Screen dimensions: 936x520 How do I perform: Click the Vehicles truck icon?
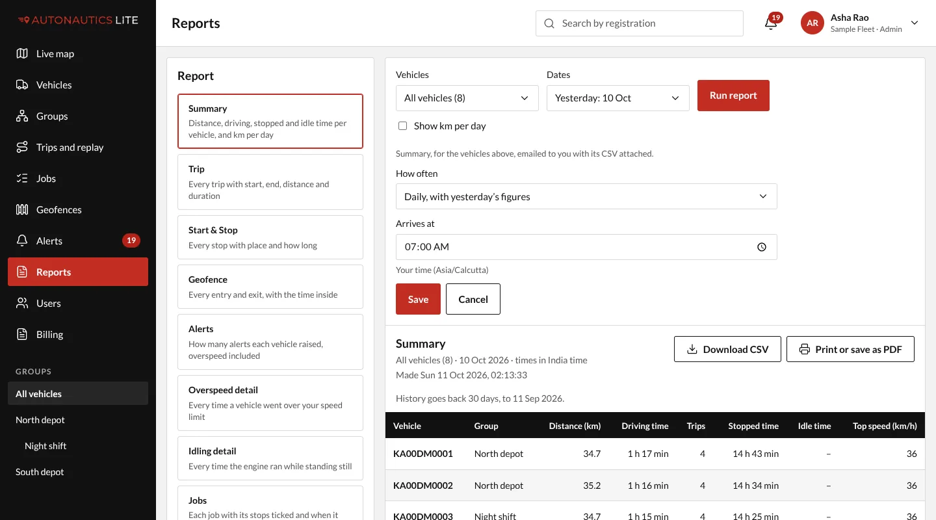pyautogui.click(x=22, y=85)
